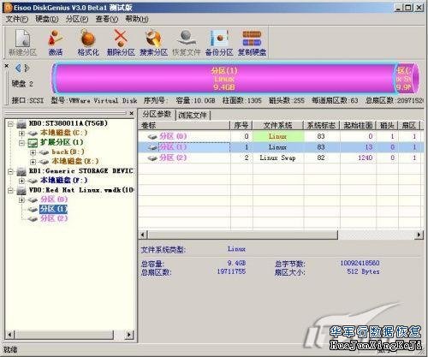The height and width of the screenshot is (357, 428).
Task: Switch to the 浏览文件 tab
Action: 193,115
